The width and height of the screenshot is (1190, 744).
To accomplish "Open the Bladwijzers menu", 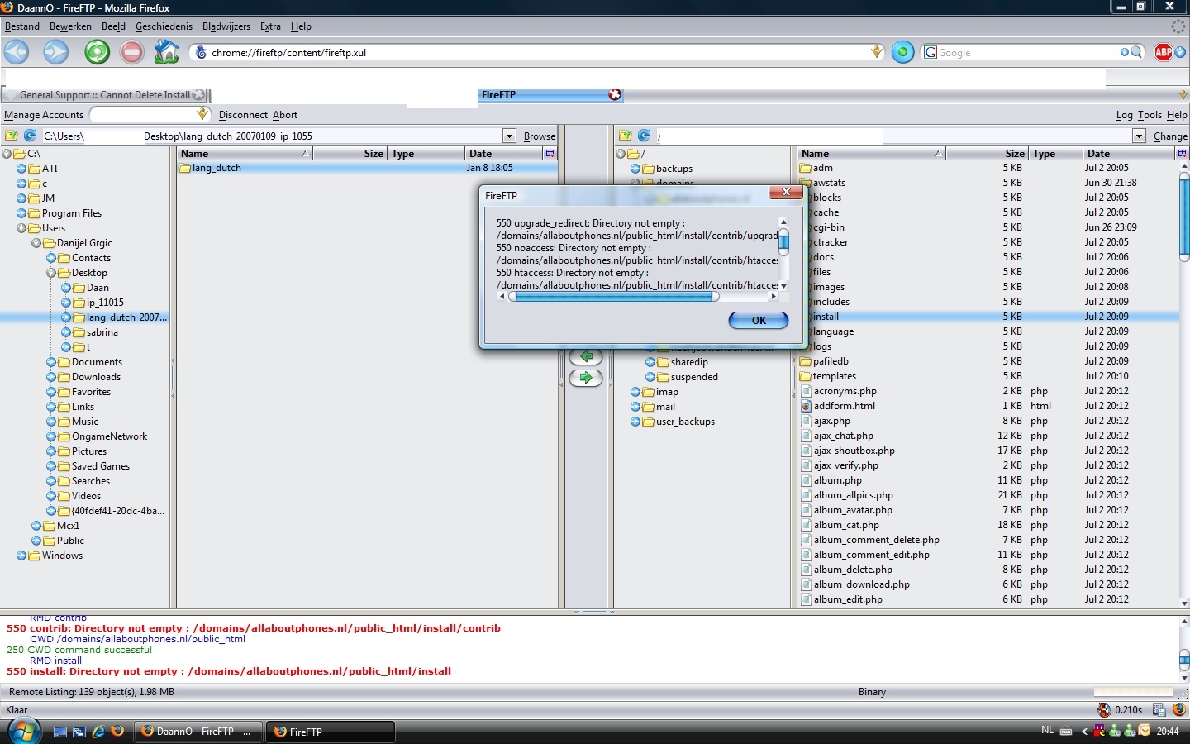I will coord(226,26).
